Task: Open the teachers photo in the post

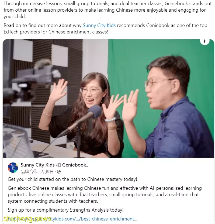Action: 108,99
